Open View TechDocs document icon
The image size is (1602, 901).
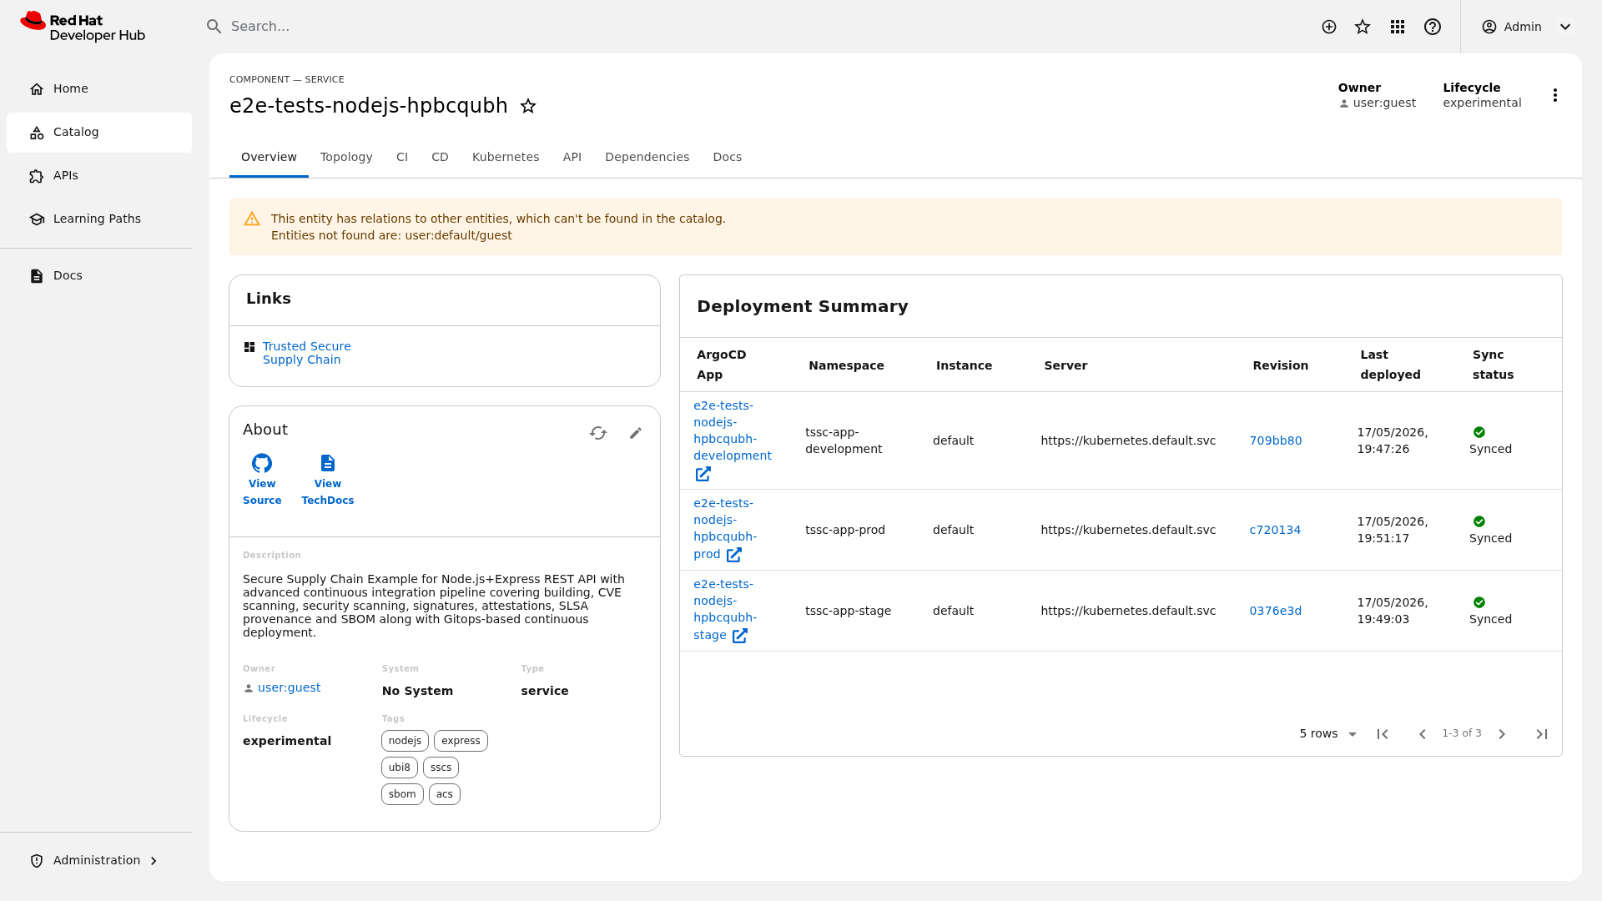(x=328, y=463)
